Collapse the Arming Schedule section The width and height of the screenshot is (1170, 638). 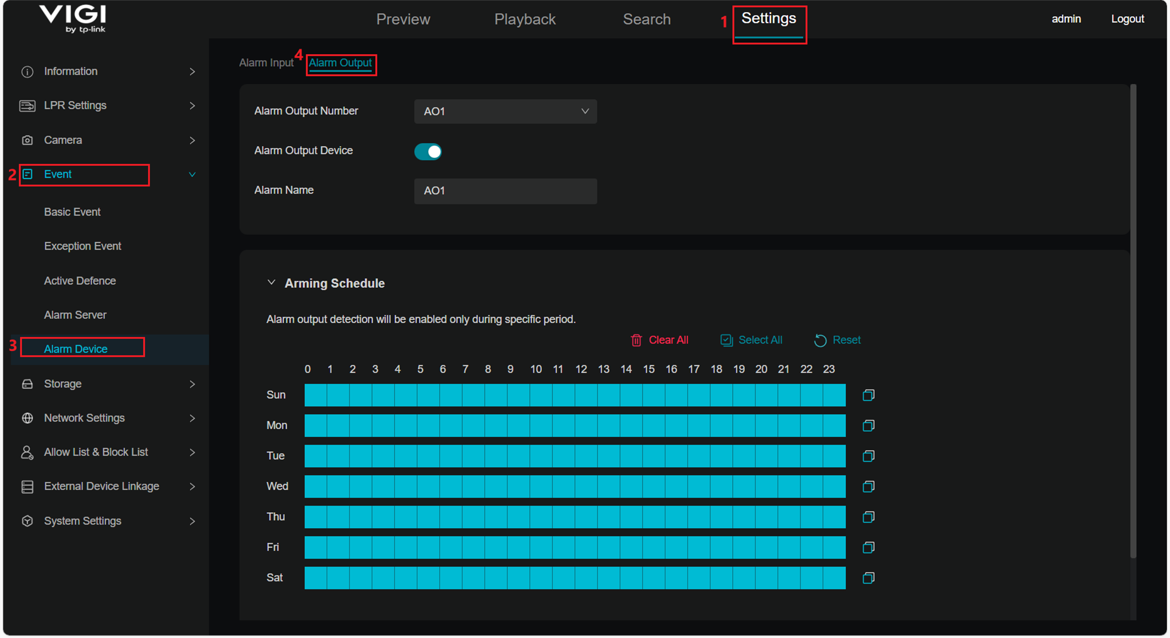[x=272, y=283]
